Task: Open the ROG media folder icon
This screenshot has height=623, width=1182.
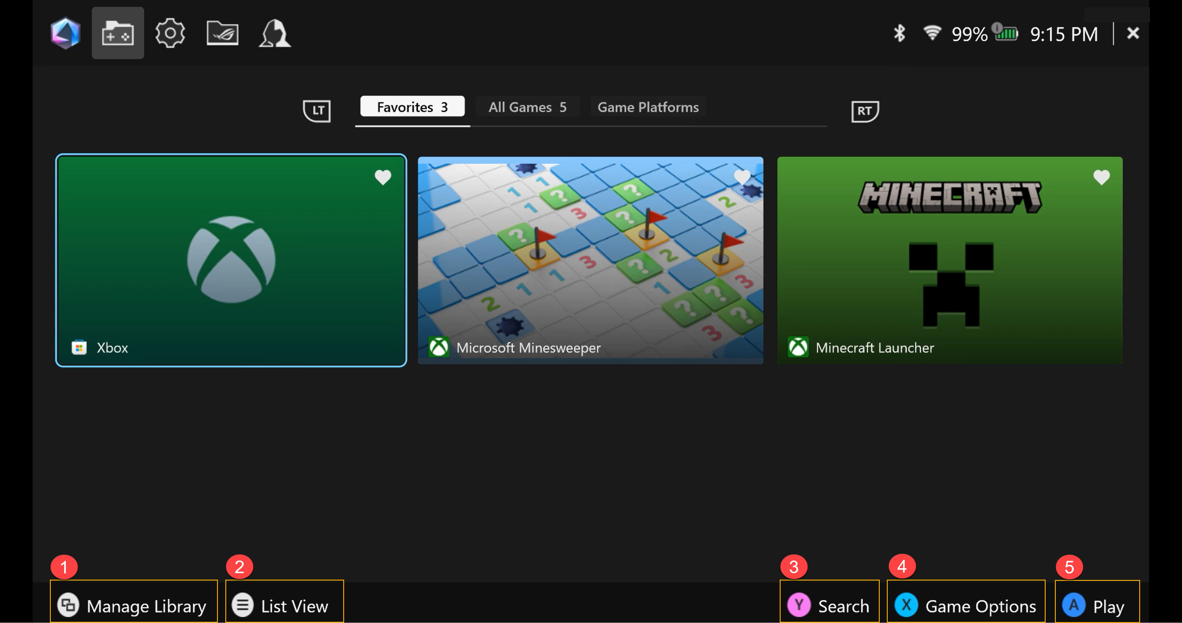Action: (x=223, y=33)
